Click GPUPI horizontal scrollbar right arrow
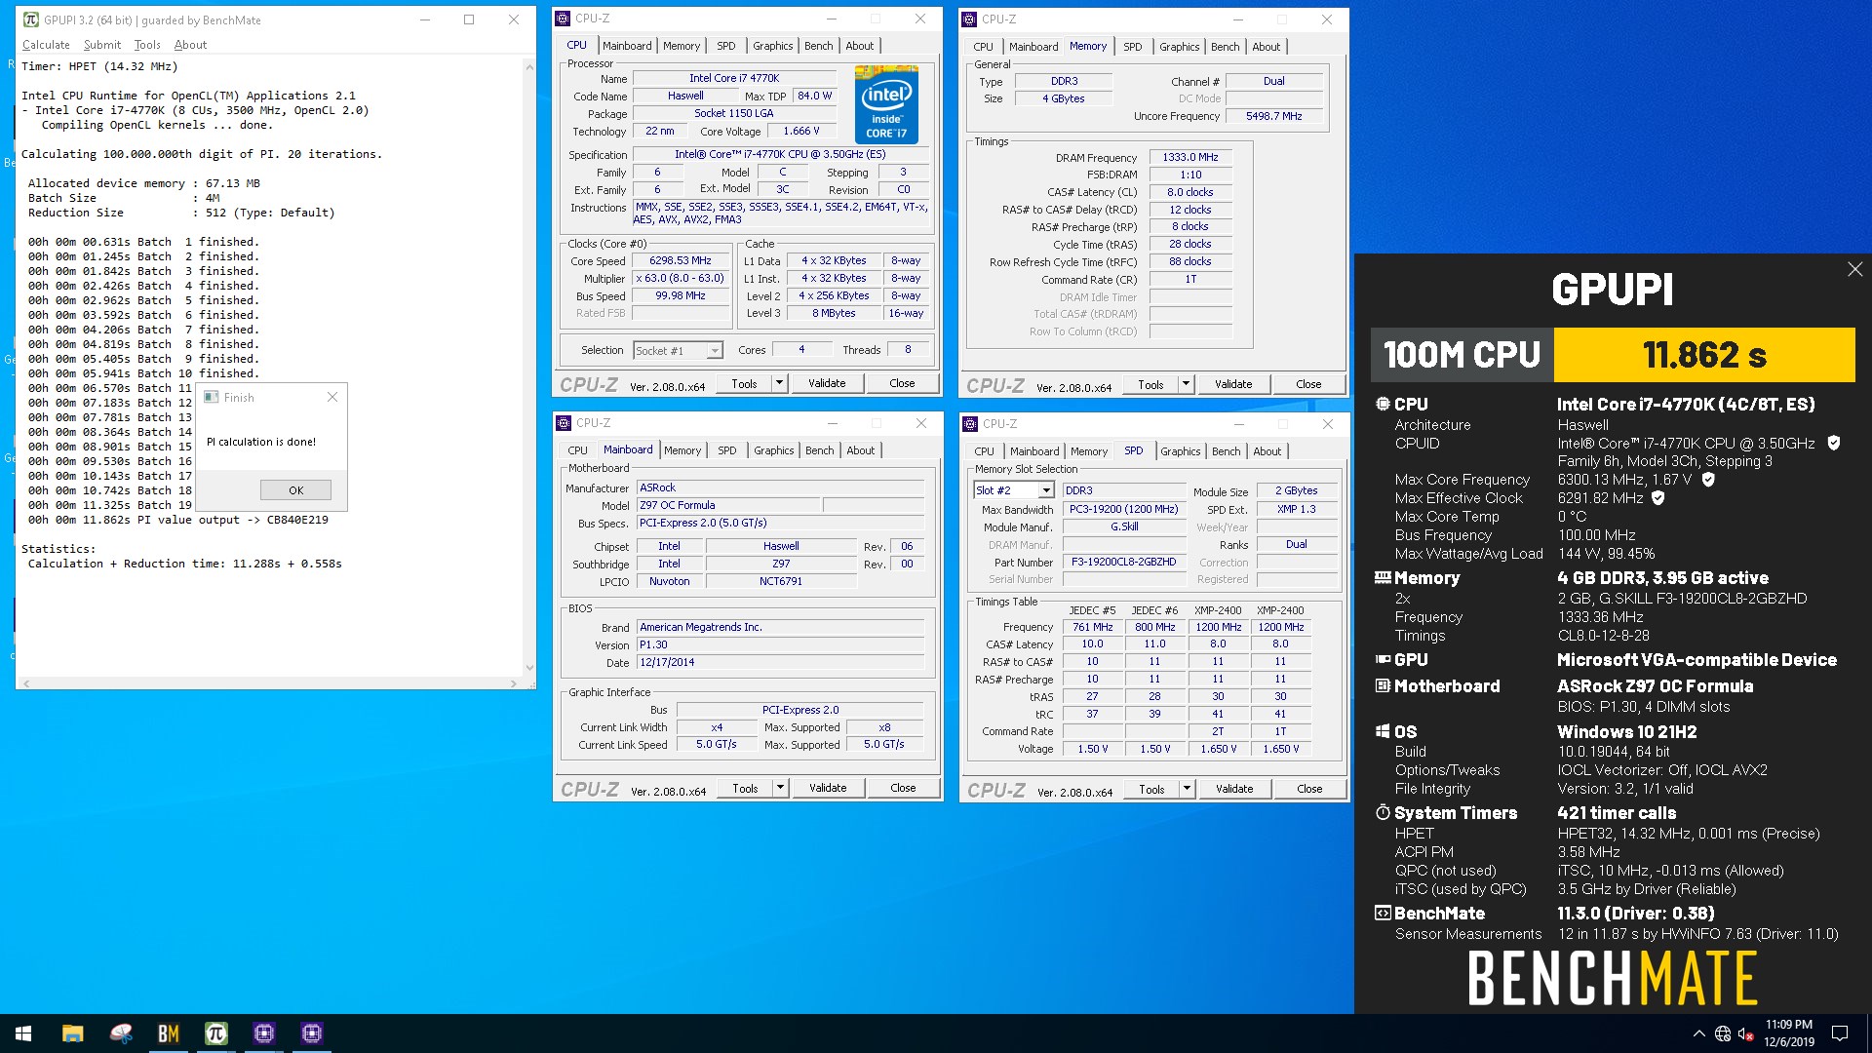 [514, 683]
